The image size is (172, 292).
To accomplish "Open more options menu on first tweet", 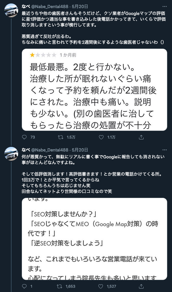I will [x=164, y=6].
